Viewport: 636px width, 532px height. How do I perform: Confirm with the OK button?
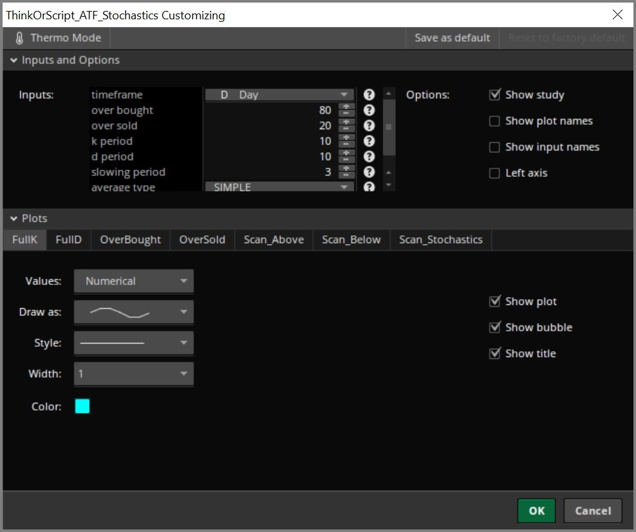[x=536, y=511]
